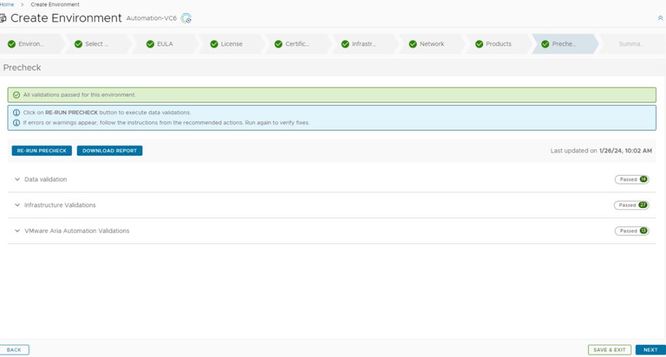
Task: Click the environment icon beside Automation-VC6
Action: 186,18
